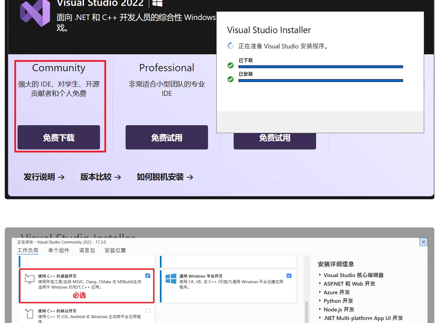Click the 已下载 progress bar
Screen dimensions: 436x323
click(321, 67)
